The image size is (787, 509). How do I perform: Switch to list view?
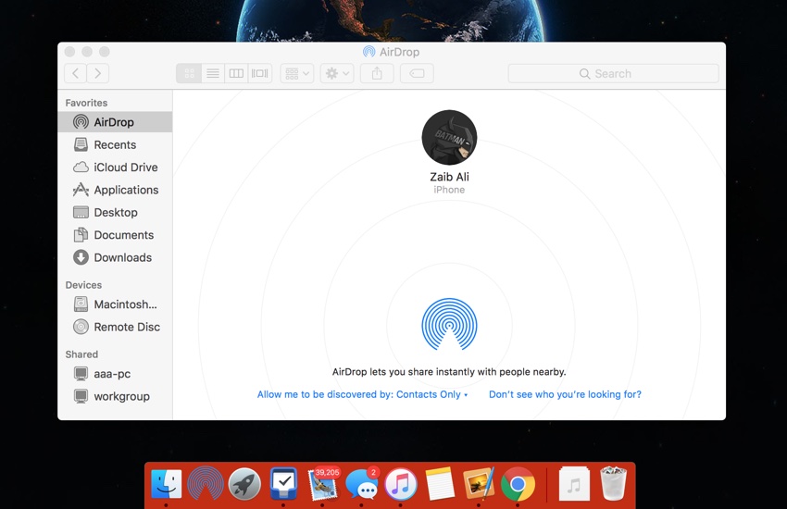pos(213,73)
